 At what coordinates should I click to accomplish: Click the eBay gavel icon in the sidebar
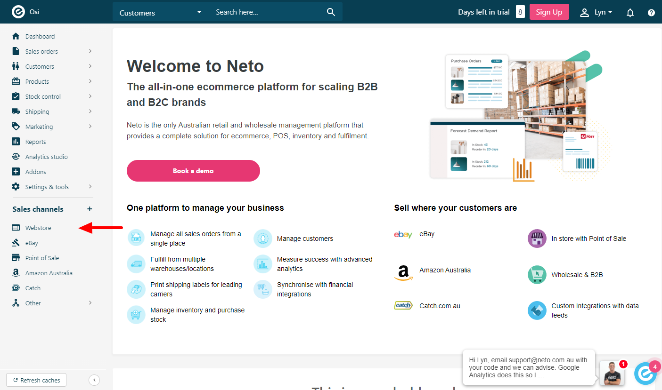tap(16, 243)
